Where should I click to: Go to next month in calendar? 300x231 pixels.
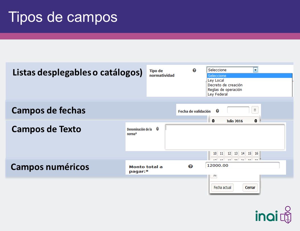[x=256, y=121]
